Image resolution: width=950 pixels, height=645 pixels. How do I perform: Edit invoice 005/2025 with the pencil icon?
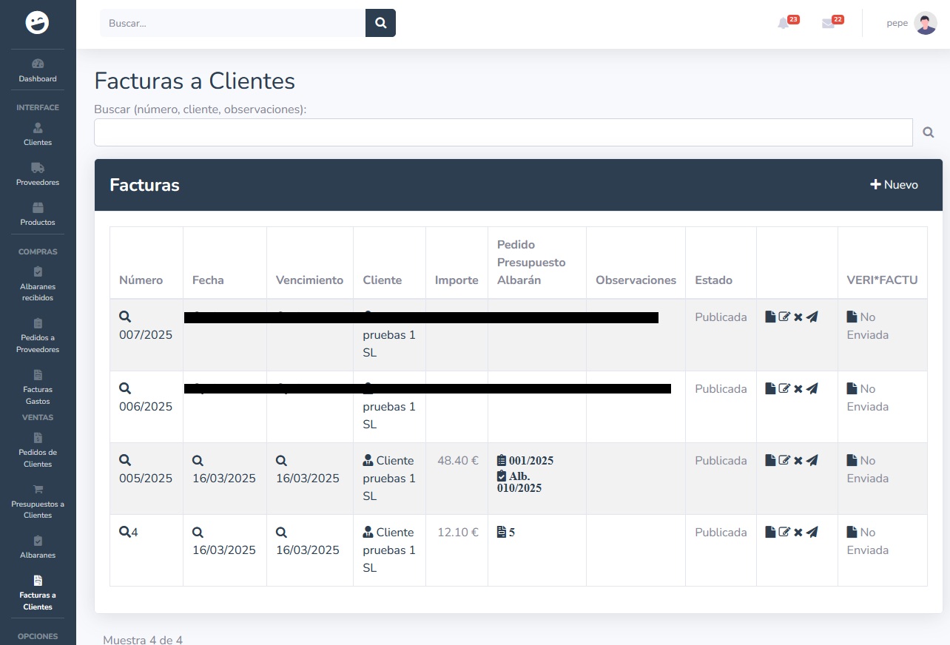[785, 460]
